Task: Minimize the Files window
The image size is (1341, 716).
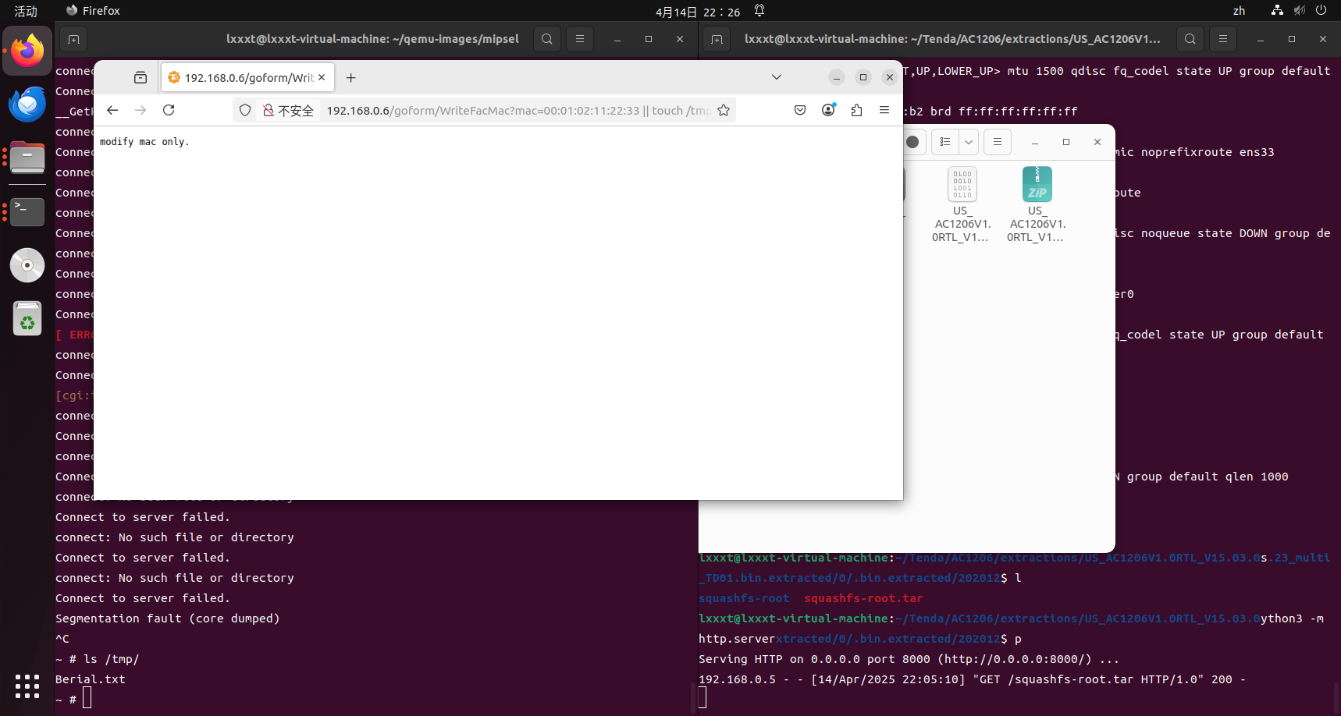Action: point(1035,142)
